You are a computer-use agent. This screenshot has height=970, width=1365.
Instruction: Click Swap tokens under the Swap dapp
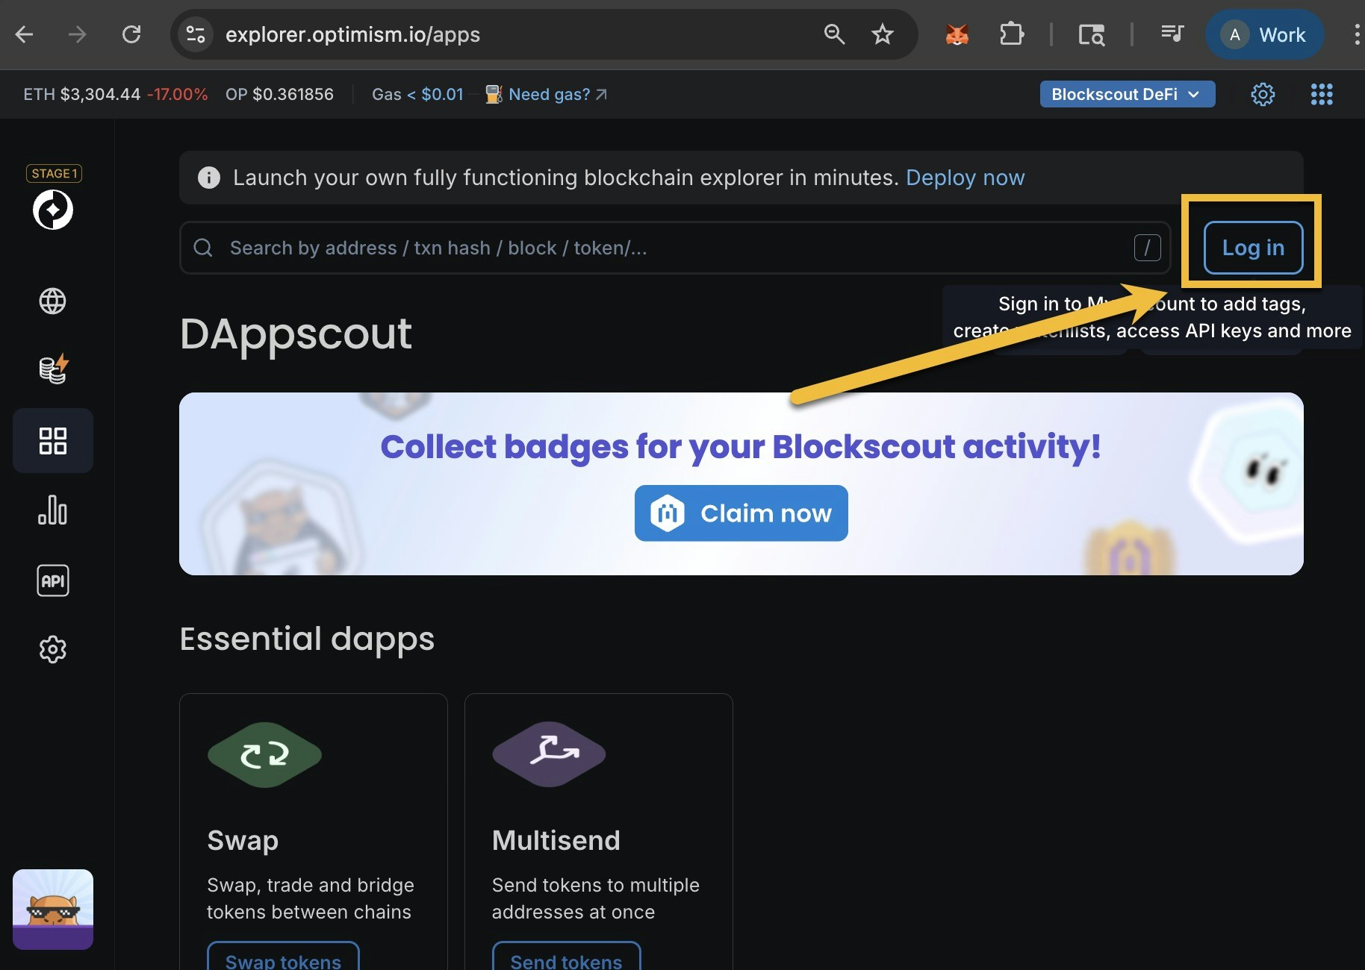point(282,962)
